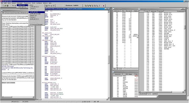Expand the Select Tool submenu entry

click(x=22, y=5)
